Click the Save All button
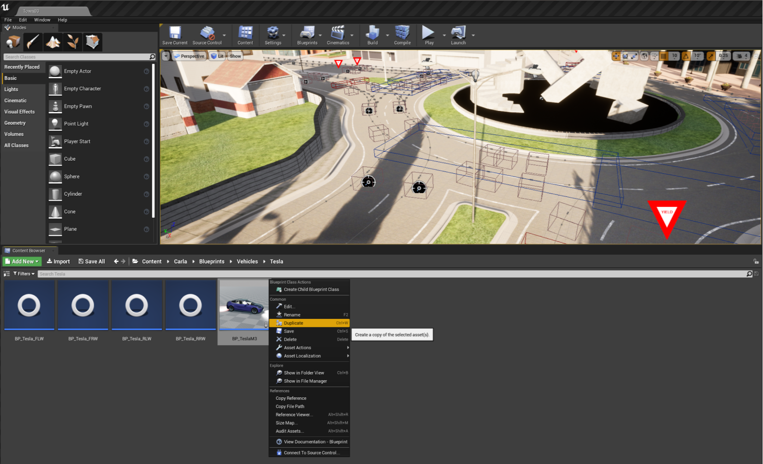Screen dimensions: 763x464 [x=91, y=261]
